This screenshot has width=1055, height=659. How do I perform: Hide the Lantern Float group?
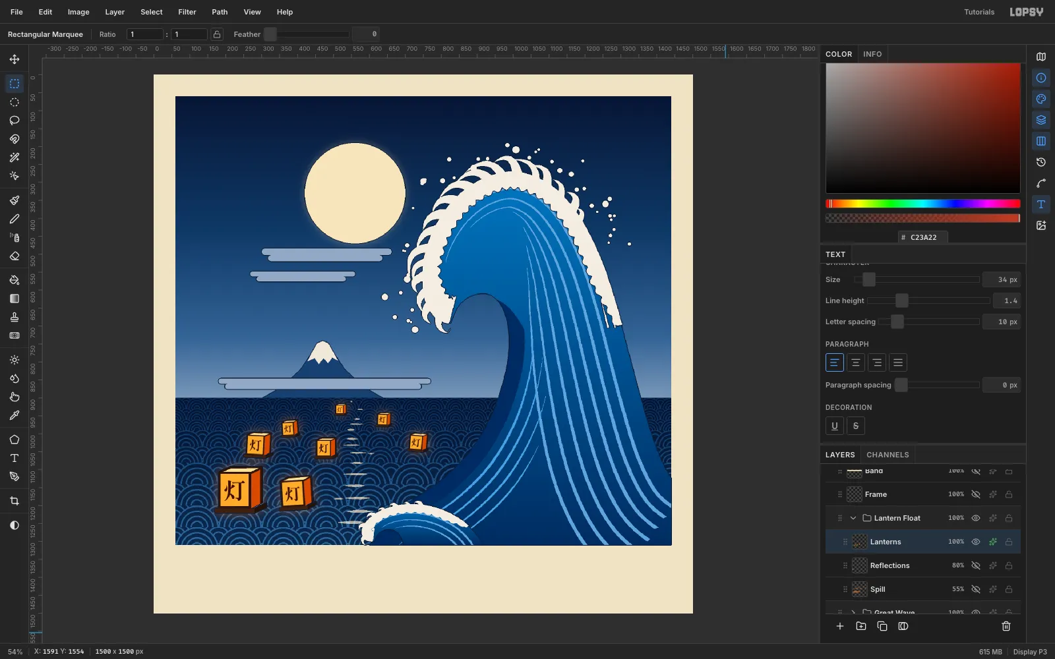point(976,518)
